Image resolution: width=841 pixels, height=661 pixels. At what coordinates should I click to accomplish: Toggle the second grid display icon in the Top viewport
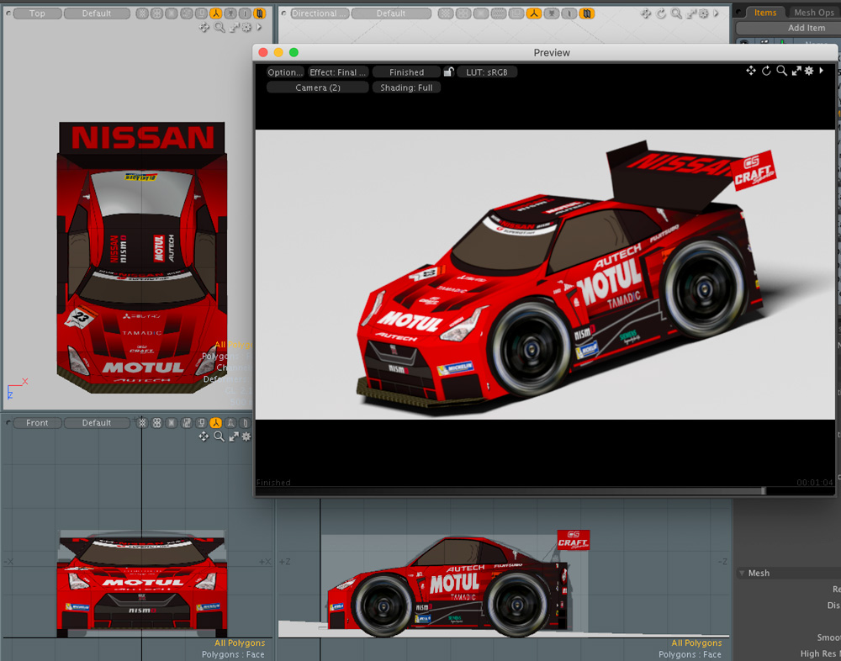coord(156,13)
